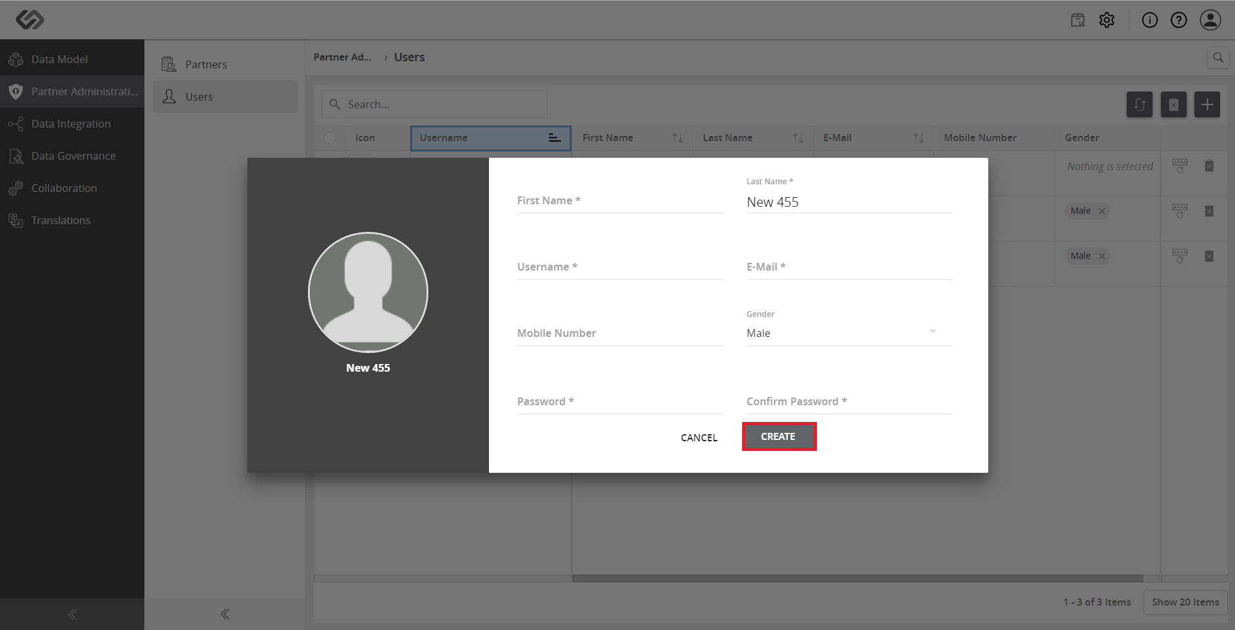Click the Search... box above table
Screen dimensions: 1235x630
434,104
